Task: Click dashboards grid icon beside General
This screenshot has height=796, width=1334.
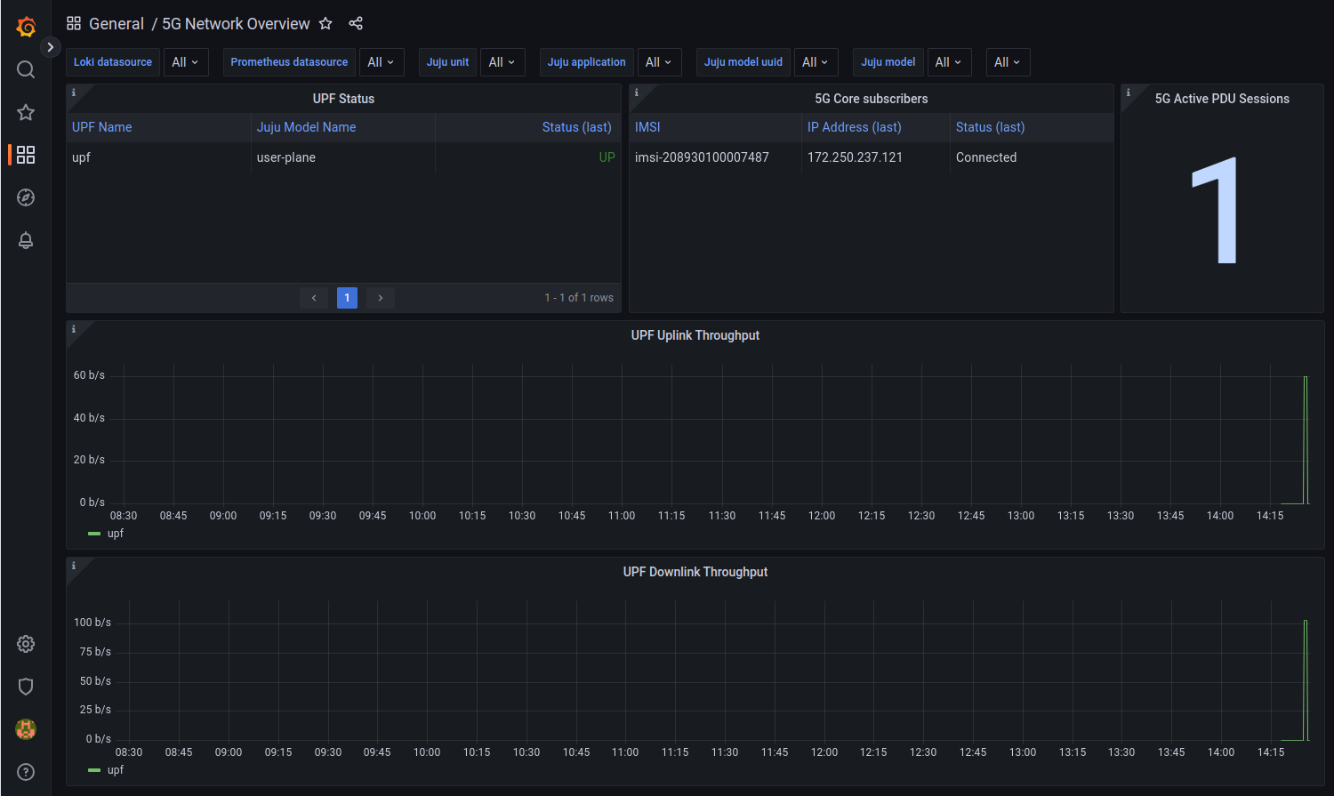Action: [74, 24]
